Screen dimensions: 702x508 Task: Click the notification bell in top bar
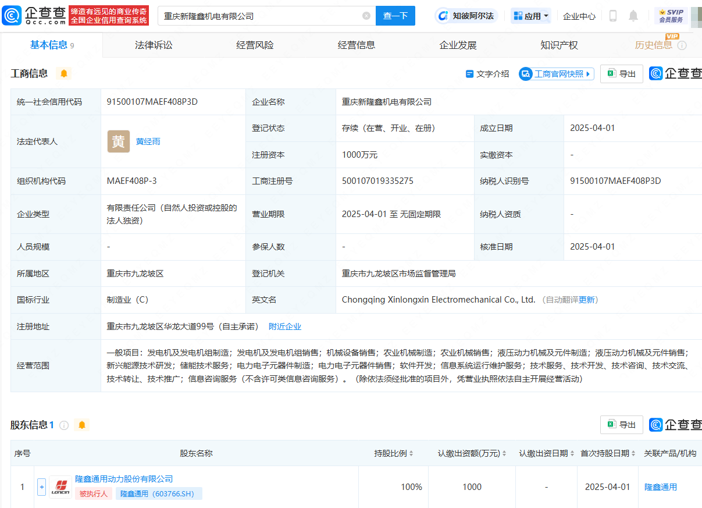[633, 16]
